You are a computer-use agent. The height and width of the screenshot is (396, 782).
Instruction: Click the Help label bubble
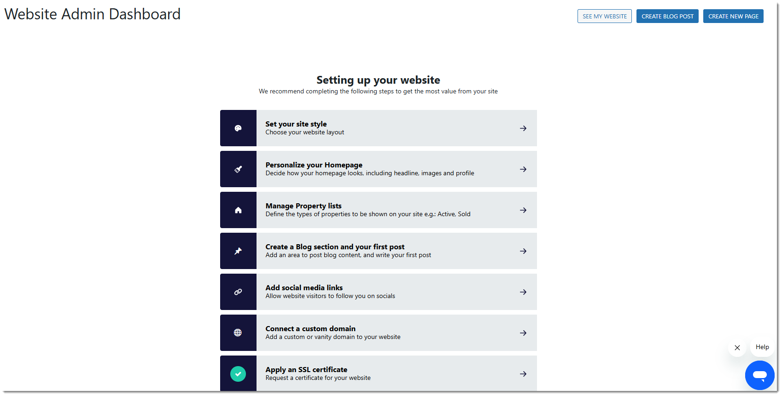pos(762,347)
